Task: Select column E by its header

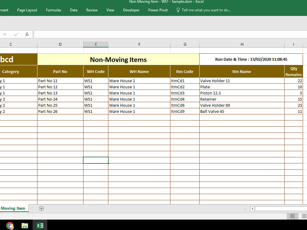Action: (95, 44)
